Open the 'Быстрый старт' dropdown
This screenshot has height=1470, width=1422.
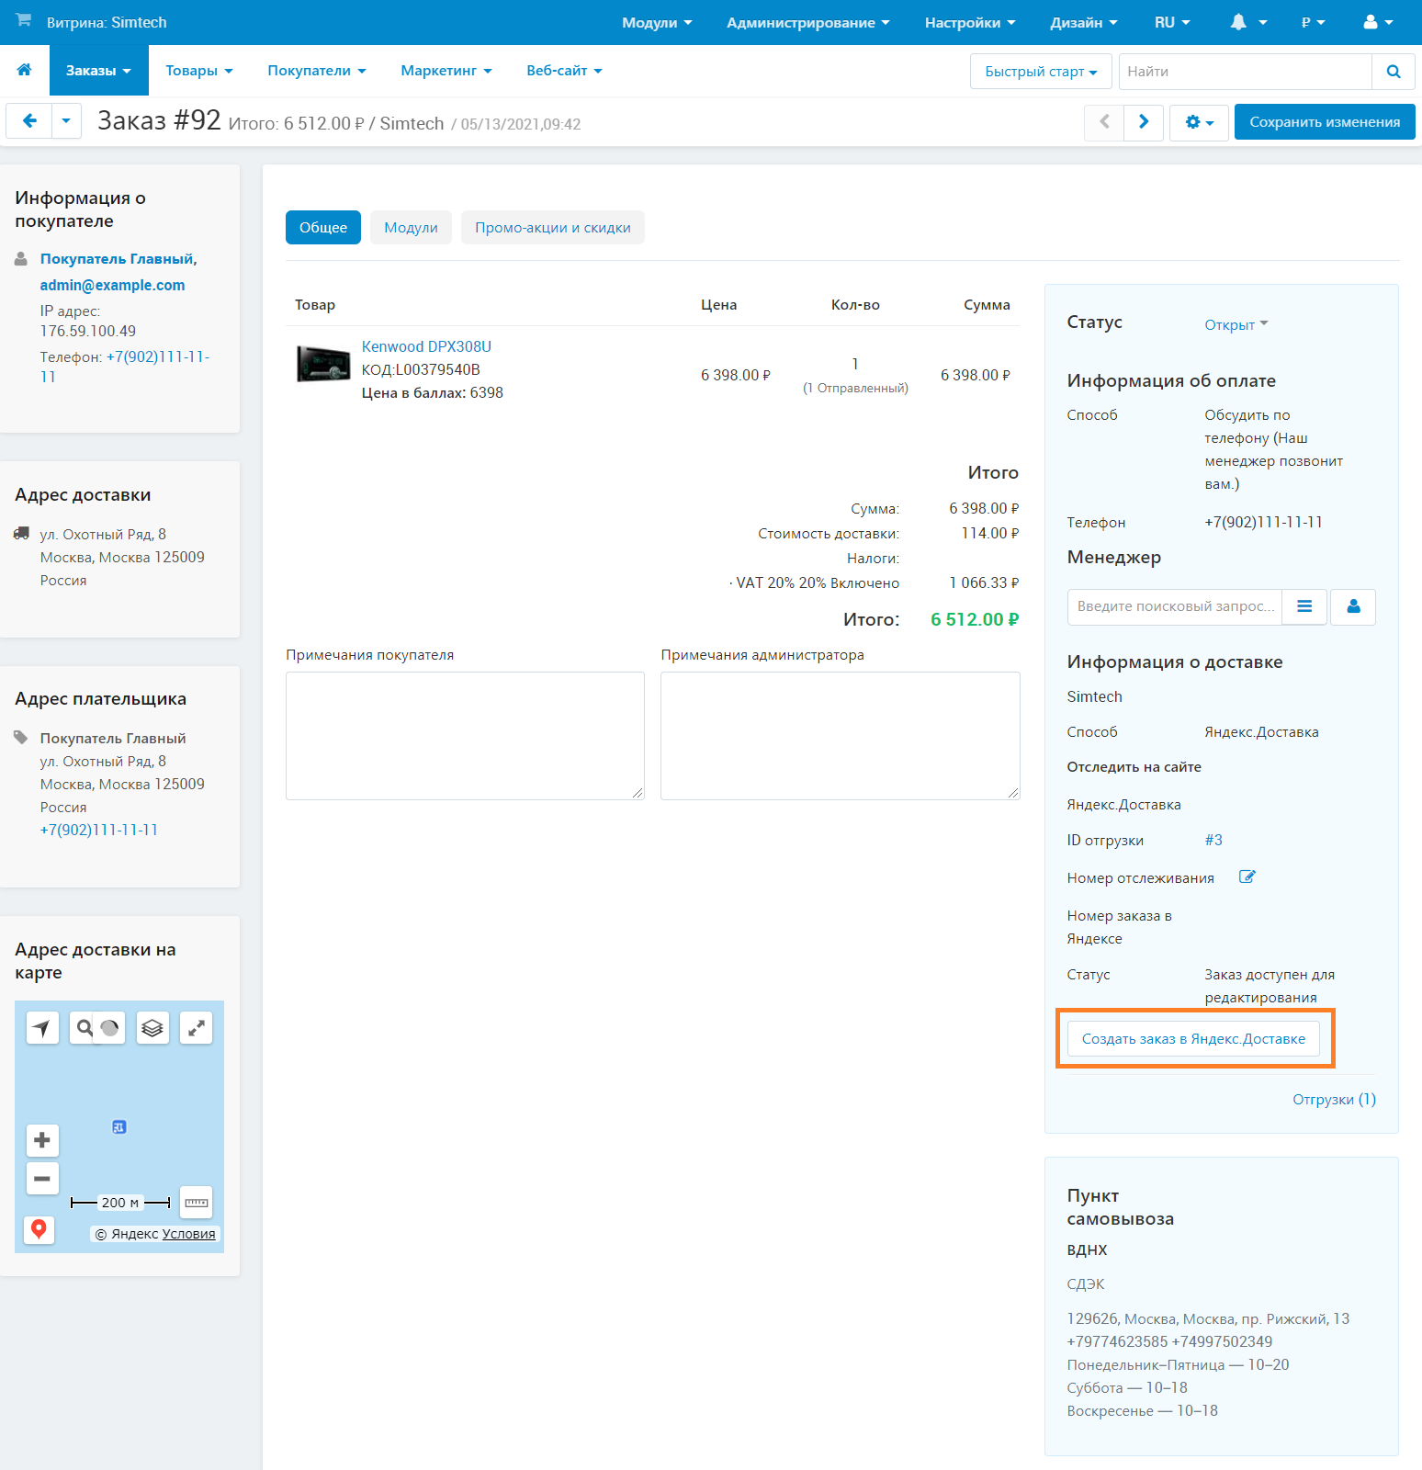[1040, 72]
